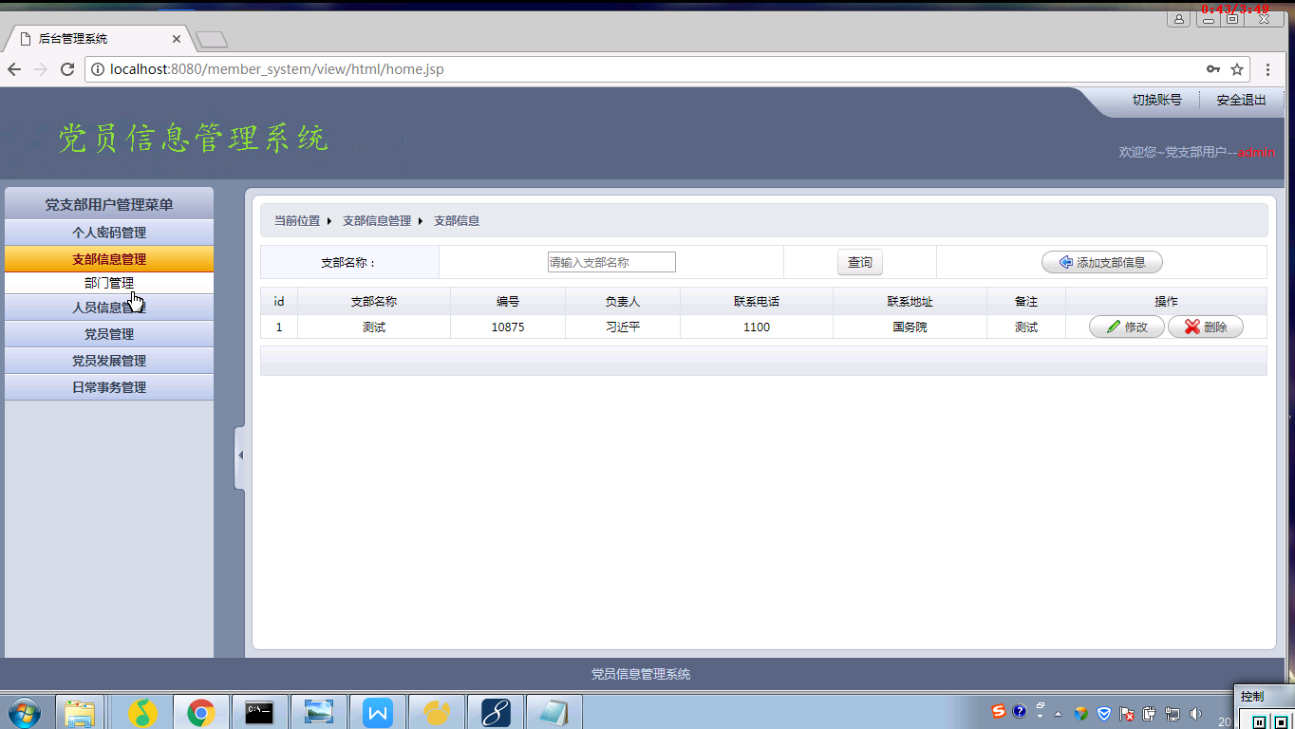Select the 部门管理 submenu item
Screen dimensions: 1295x729
pos(109,283)
